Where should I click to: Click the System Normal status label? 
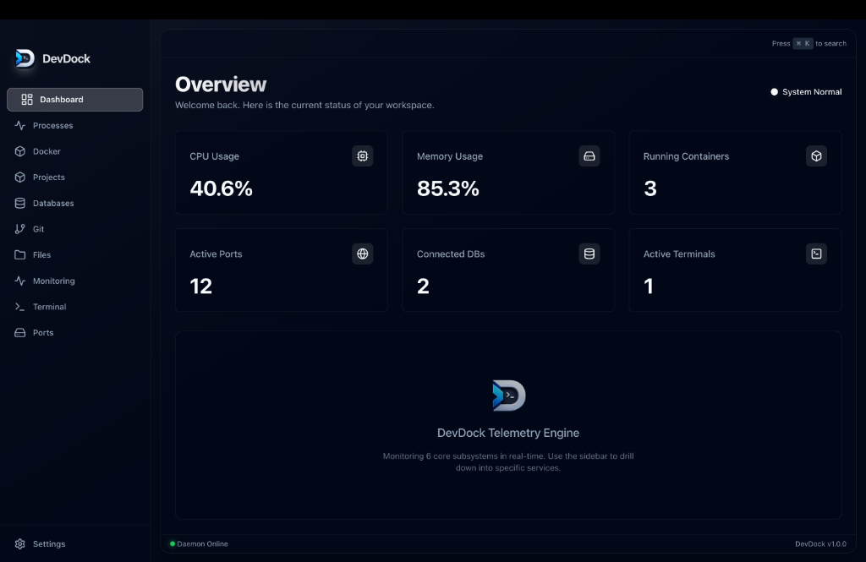click(x=812, y=92)
